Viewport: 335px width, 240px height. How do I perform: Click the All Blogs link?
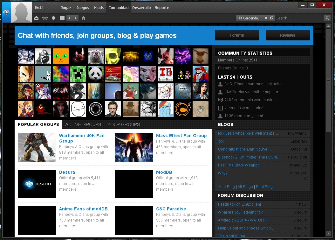245,187
